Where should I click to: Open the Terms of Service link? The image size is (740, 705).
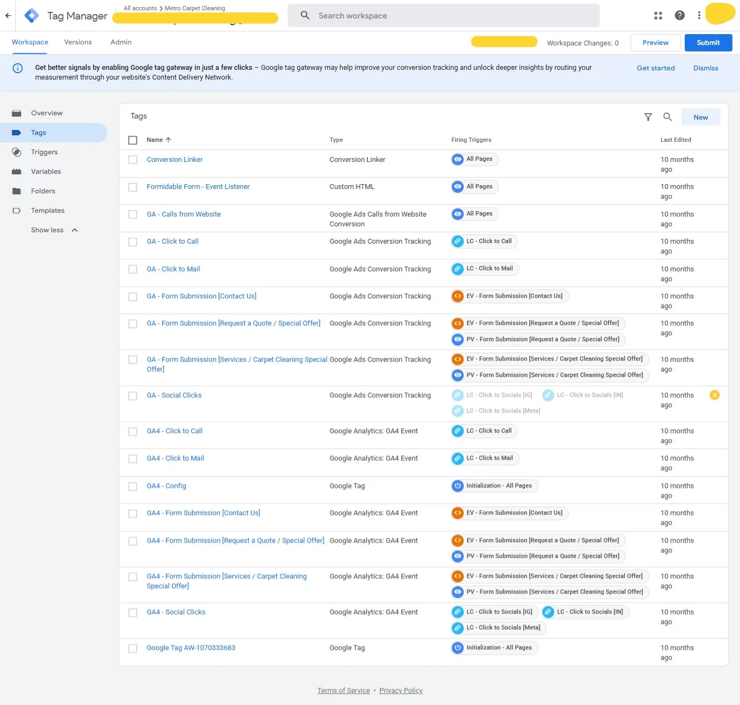point(343,690)
